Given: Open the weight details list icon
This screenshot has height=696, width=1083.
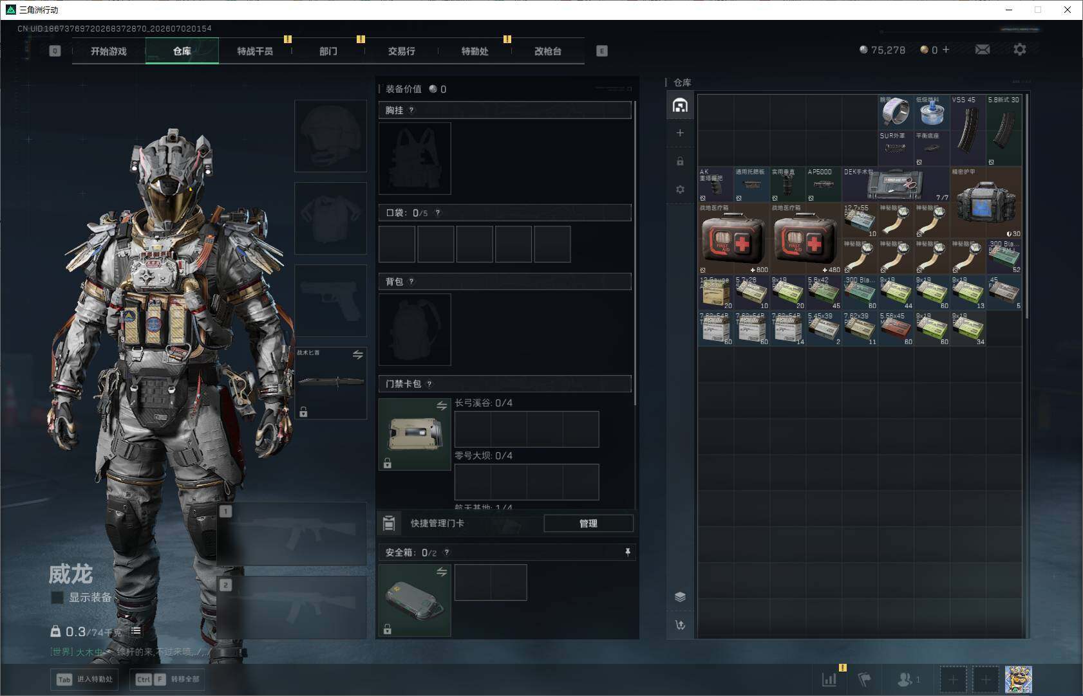Looking at the screenshot, I should pyautogui.click(x=136, y=631).
